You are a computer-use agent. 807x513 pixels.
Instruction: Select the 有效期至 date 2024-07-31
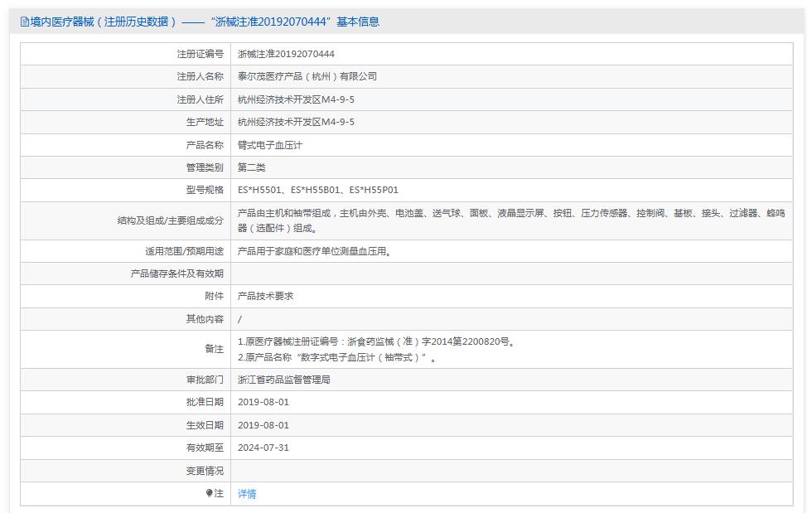tap(262, 448)
